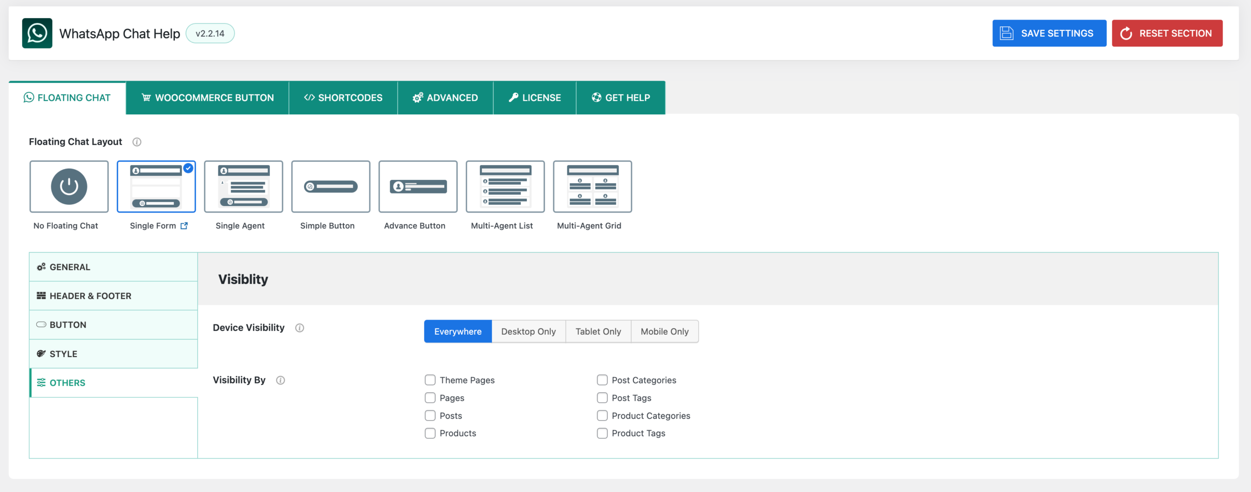Enable the Theme Pages checkbox
The height and width of the screenshot is (492, 1251).
point(430,380)
